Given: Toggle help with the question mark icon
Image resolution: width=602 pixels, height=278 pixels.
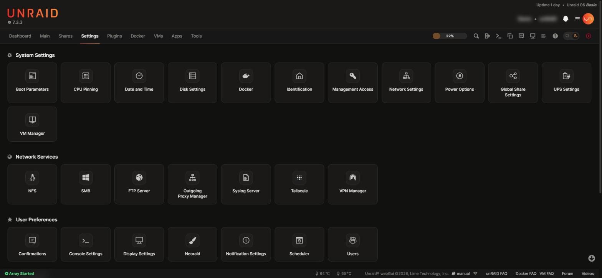Looking at the screenshot, I should point(555,36).
